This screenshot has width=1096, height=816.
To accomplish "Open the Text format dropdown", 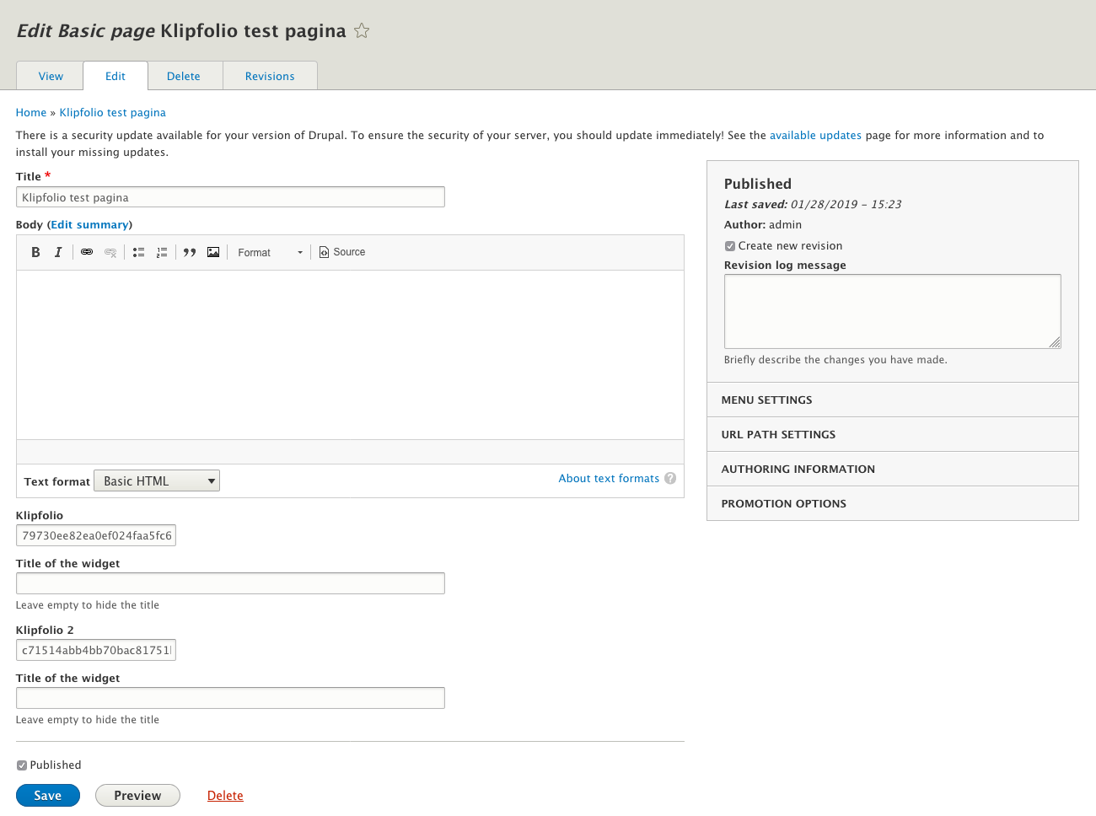I will (x=156, y=480).
